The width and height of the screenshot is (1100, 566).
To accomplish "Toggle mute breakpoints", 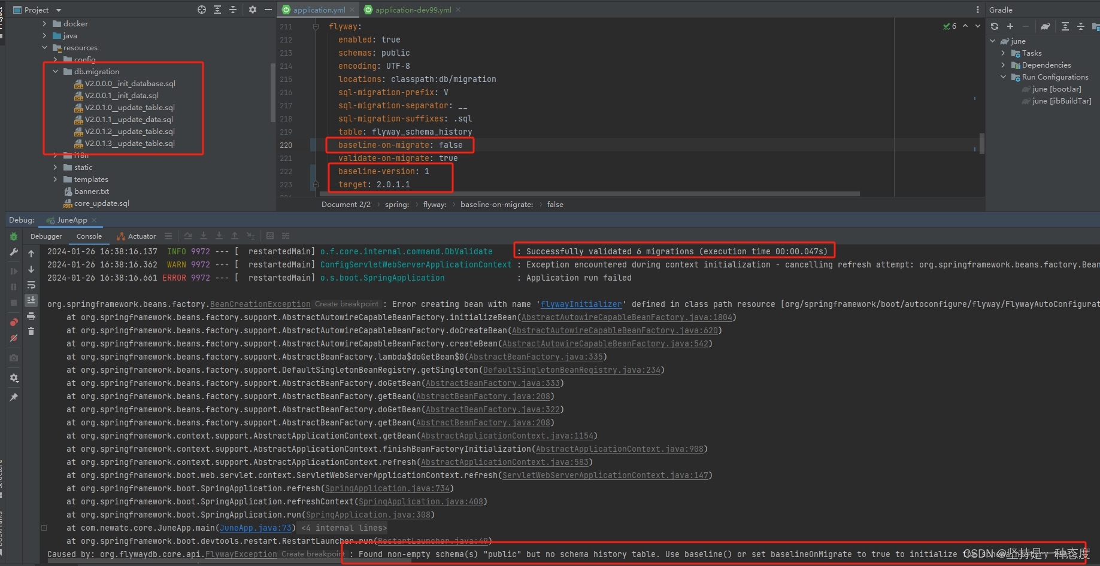I will coord(14,338).
